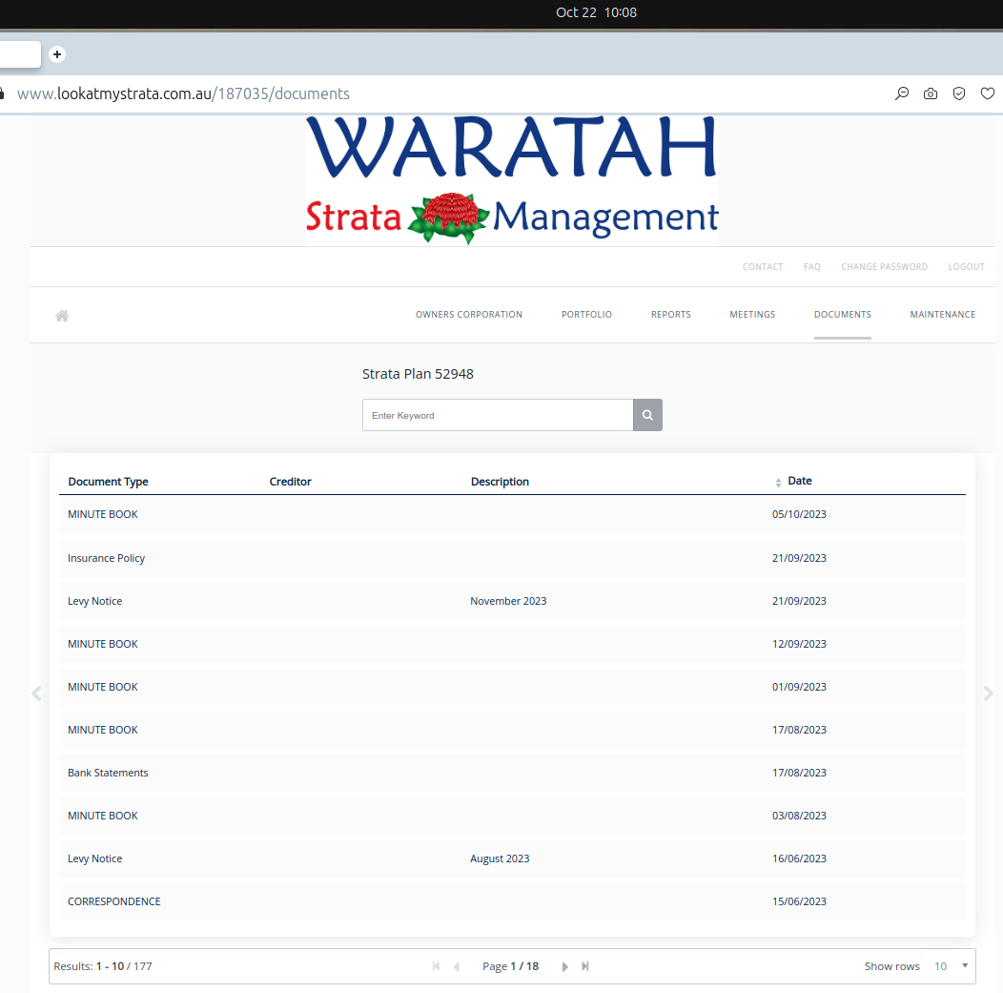The width and height of the screenshot is (1003, 993).
Task: Click right chevron beside the documents table
Action: [989, 693]
